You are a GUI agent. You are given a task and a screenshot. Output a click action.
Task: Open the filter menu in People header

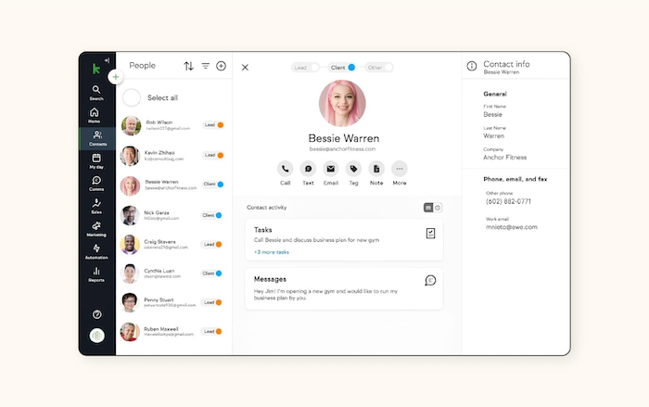click(x=206, y=66)
